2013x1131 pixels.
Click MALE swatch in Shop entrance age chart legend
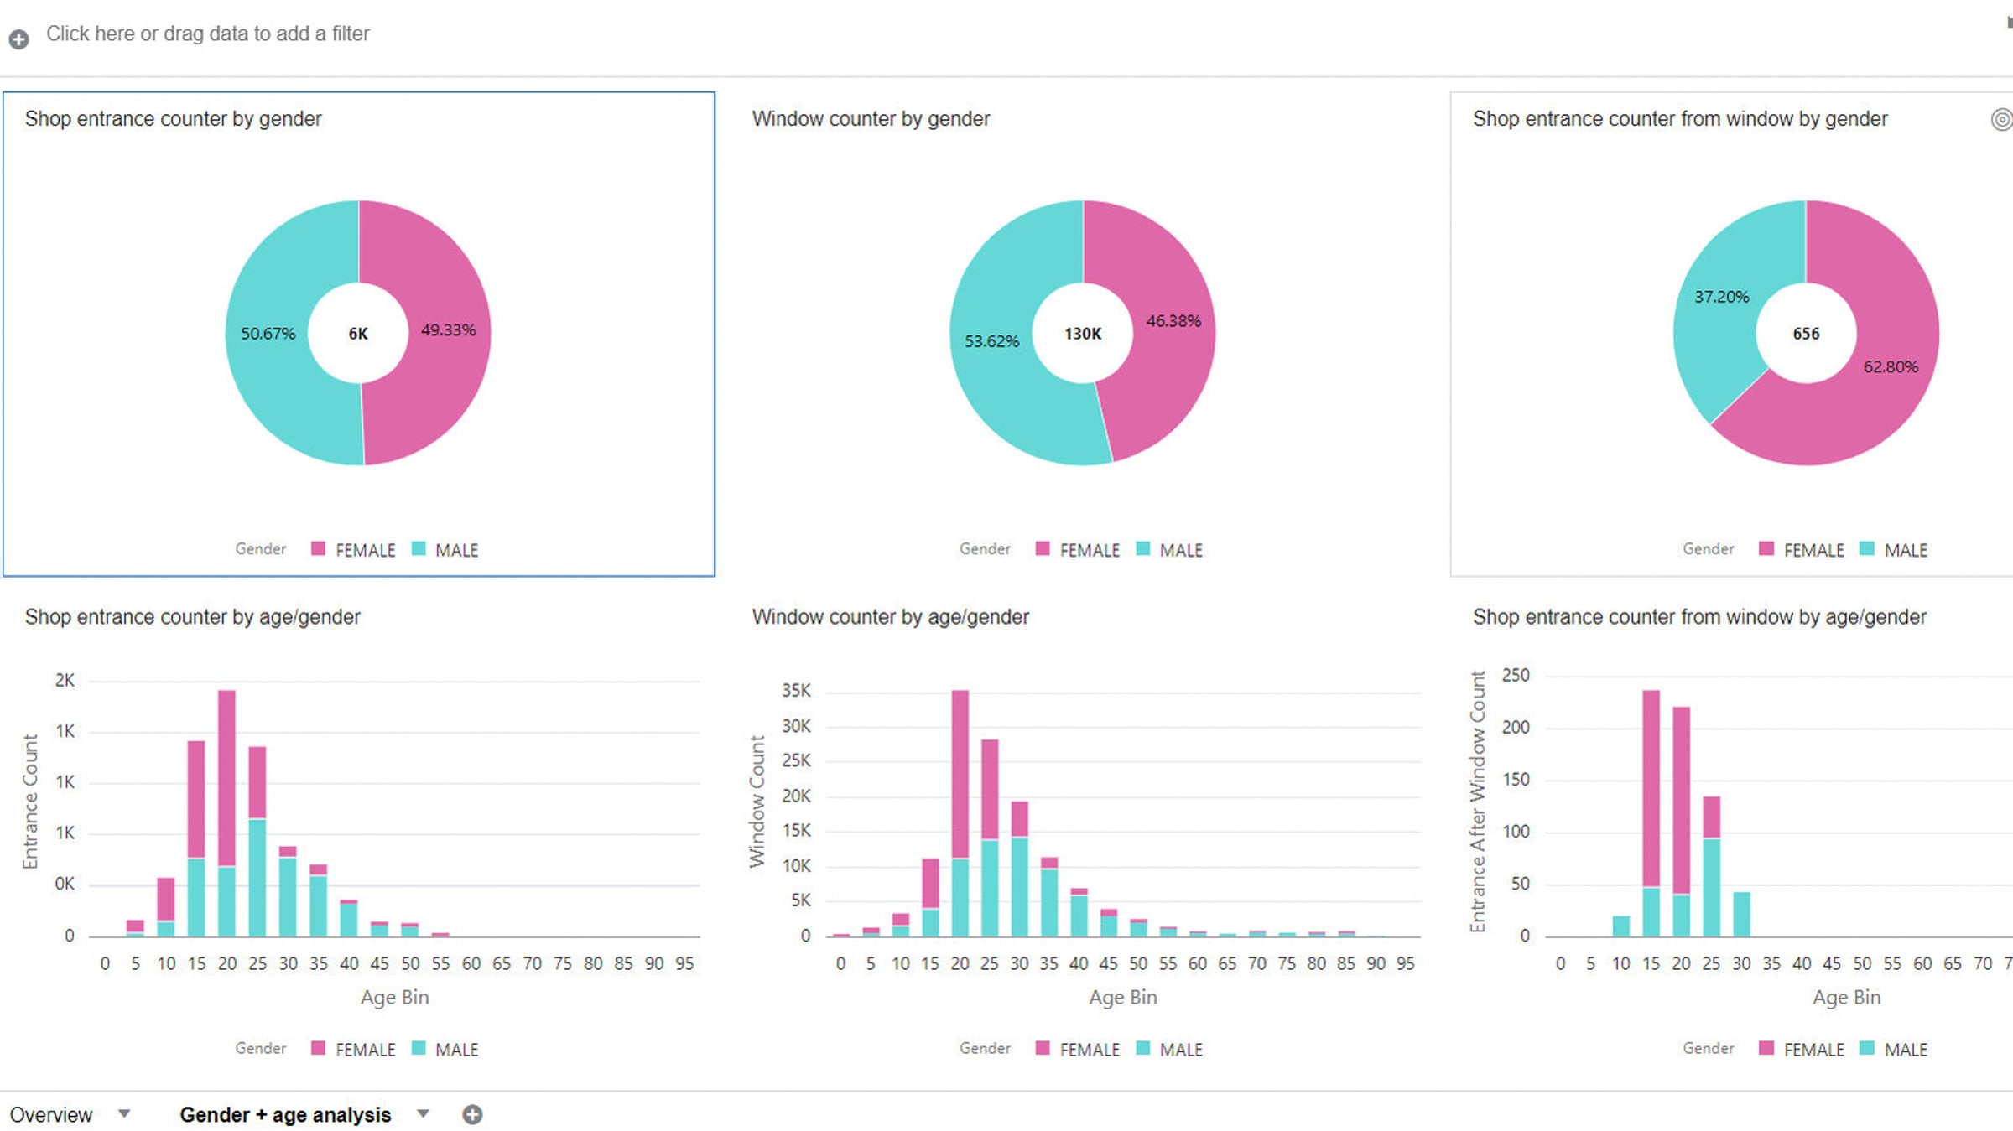(419, 1048)
